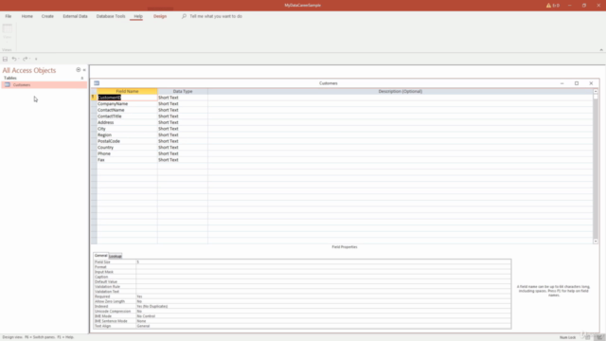Click the Design View icon in the status bar

click(599, 337)
